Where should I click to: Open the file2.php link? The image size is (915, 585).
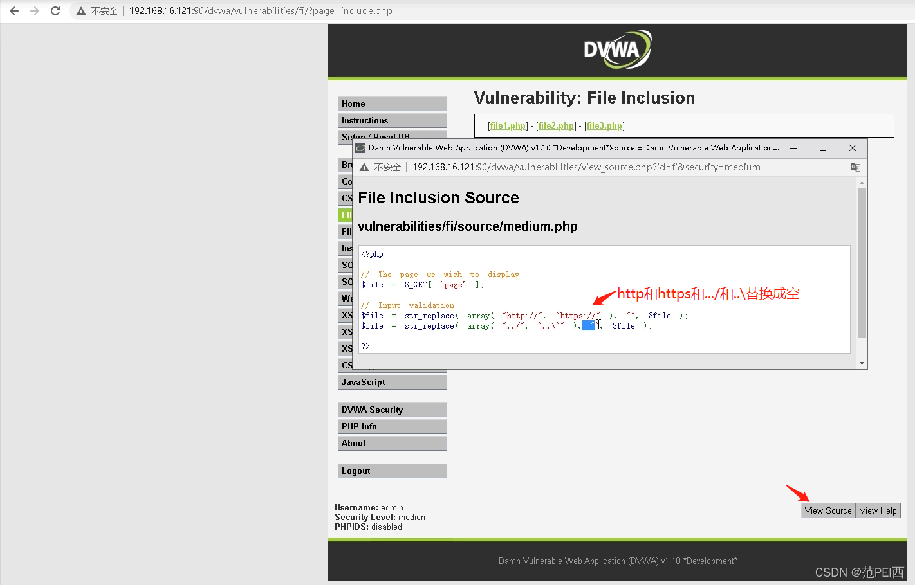(556, 126)
